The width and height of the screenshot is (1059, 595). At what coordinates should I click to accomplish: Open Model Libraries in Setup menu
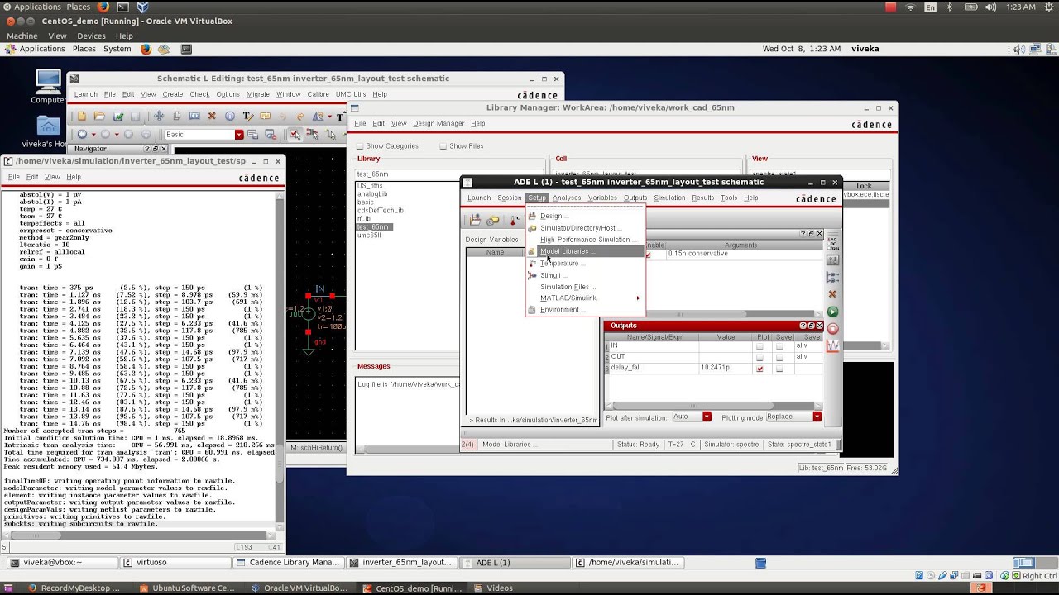tap(585, 251)
